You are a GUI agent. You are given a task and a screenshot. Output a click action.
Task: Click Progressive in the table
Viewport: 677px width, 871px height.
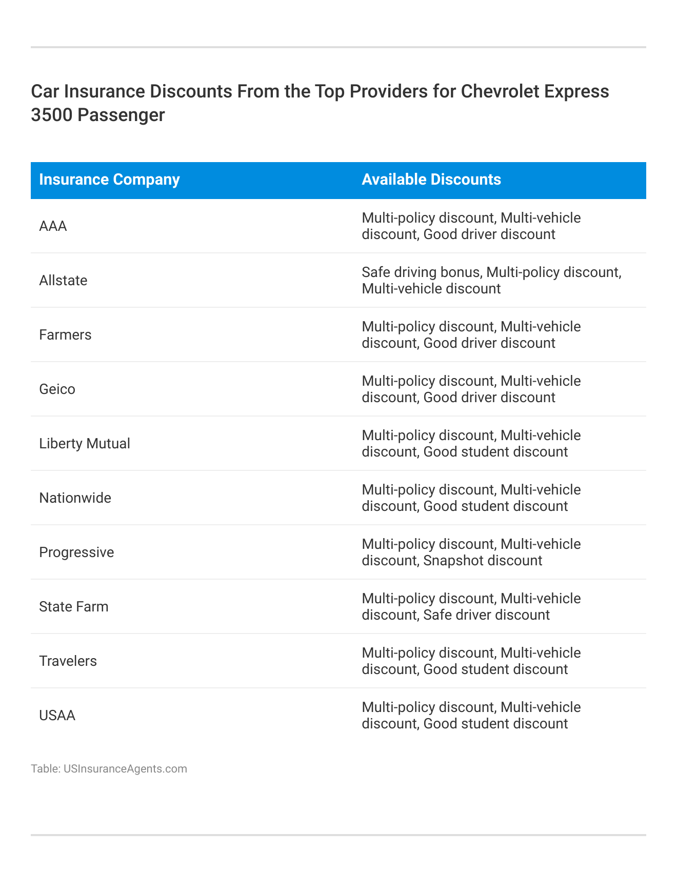point(76,552)
